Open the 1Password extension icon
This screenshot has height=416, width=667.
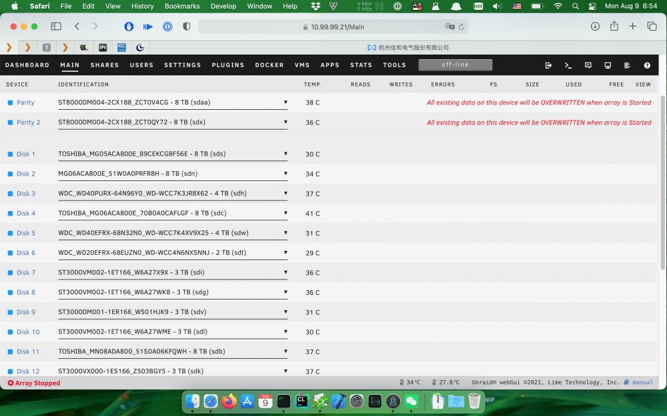tap(167, 27)
